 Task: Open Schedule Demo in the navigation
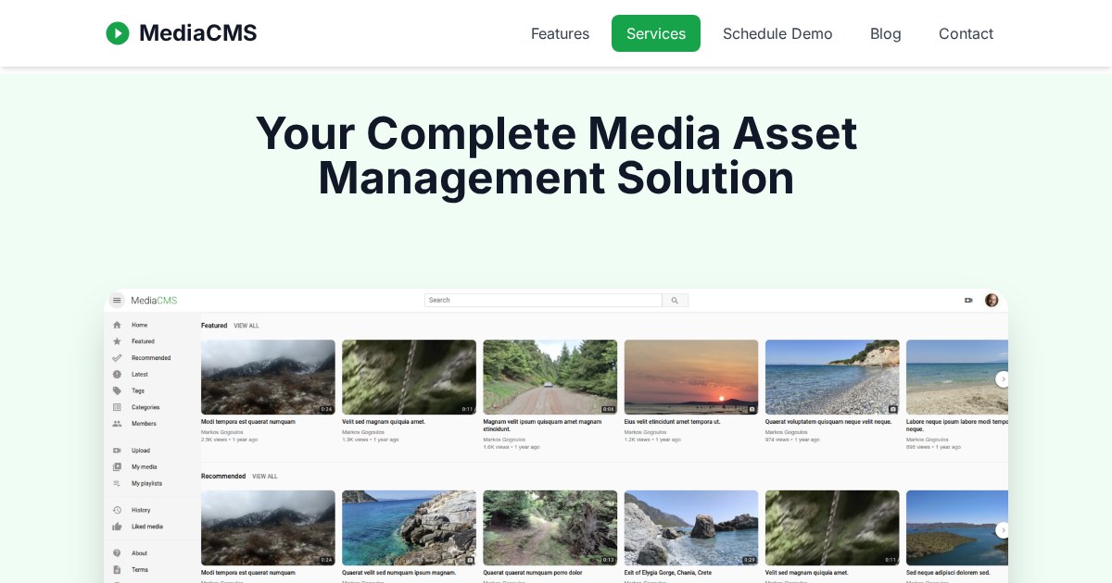coord(777,33)
